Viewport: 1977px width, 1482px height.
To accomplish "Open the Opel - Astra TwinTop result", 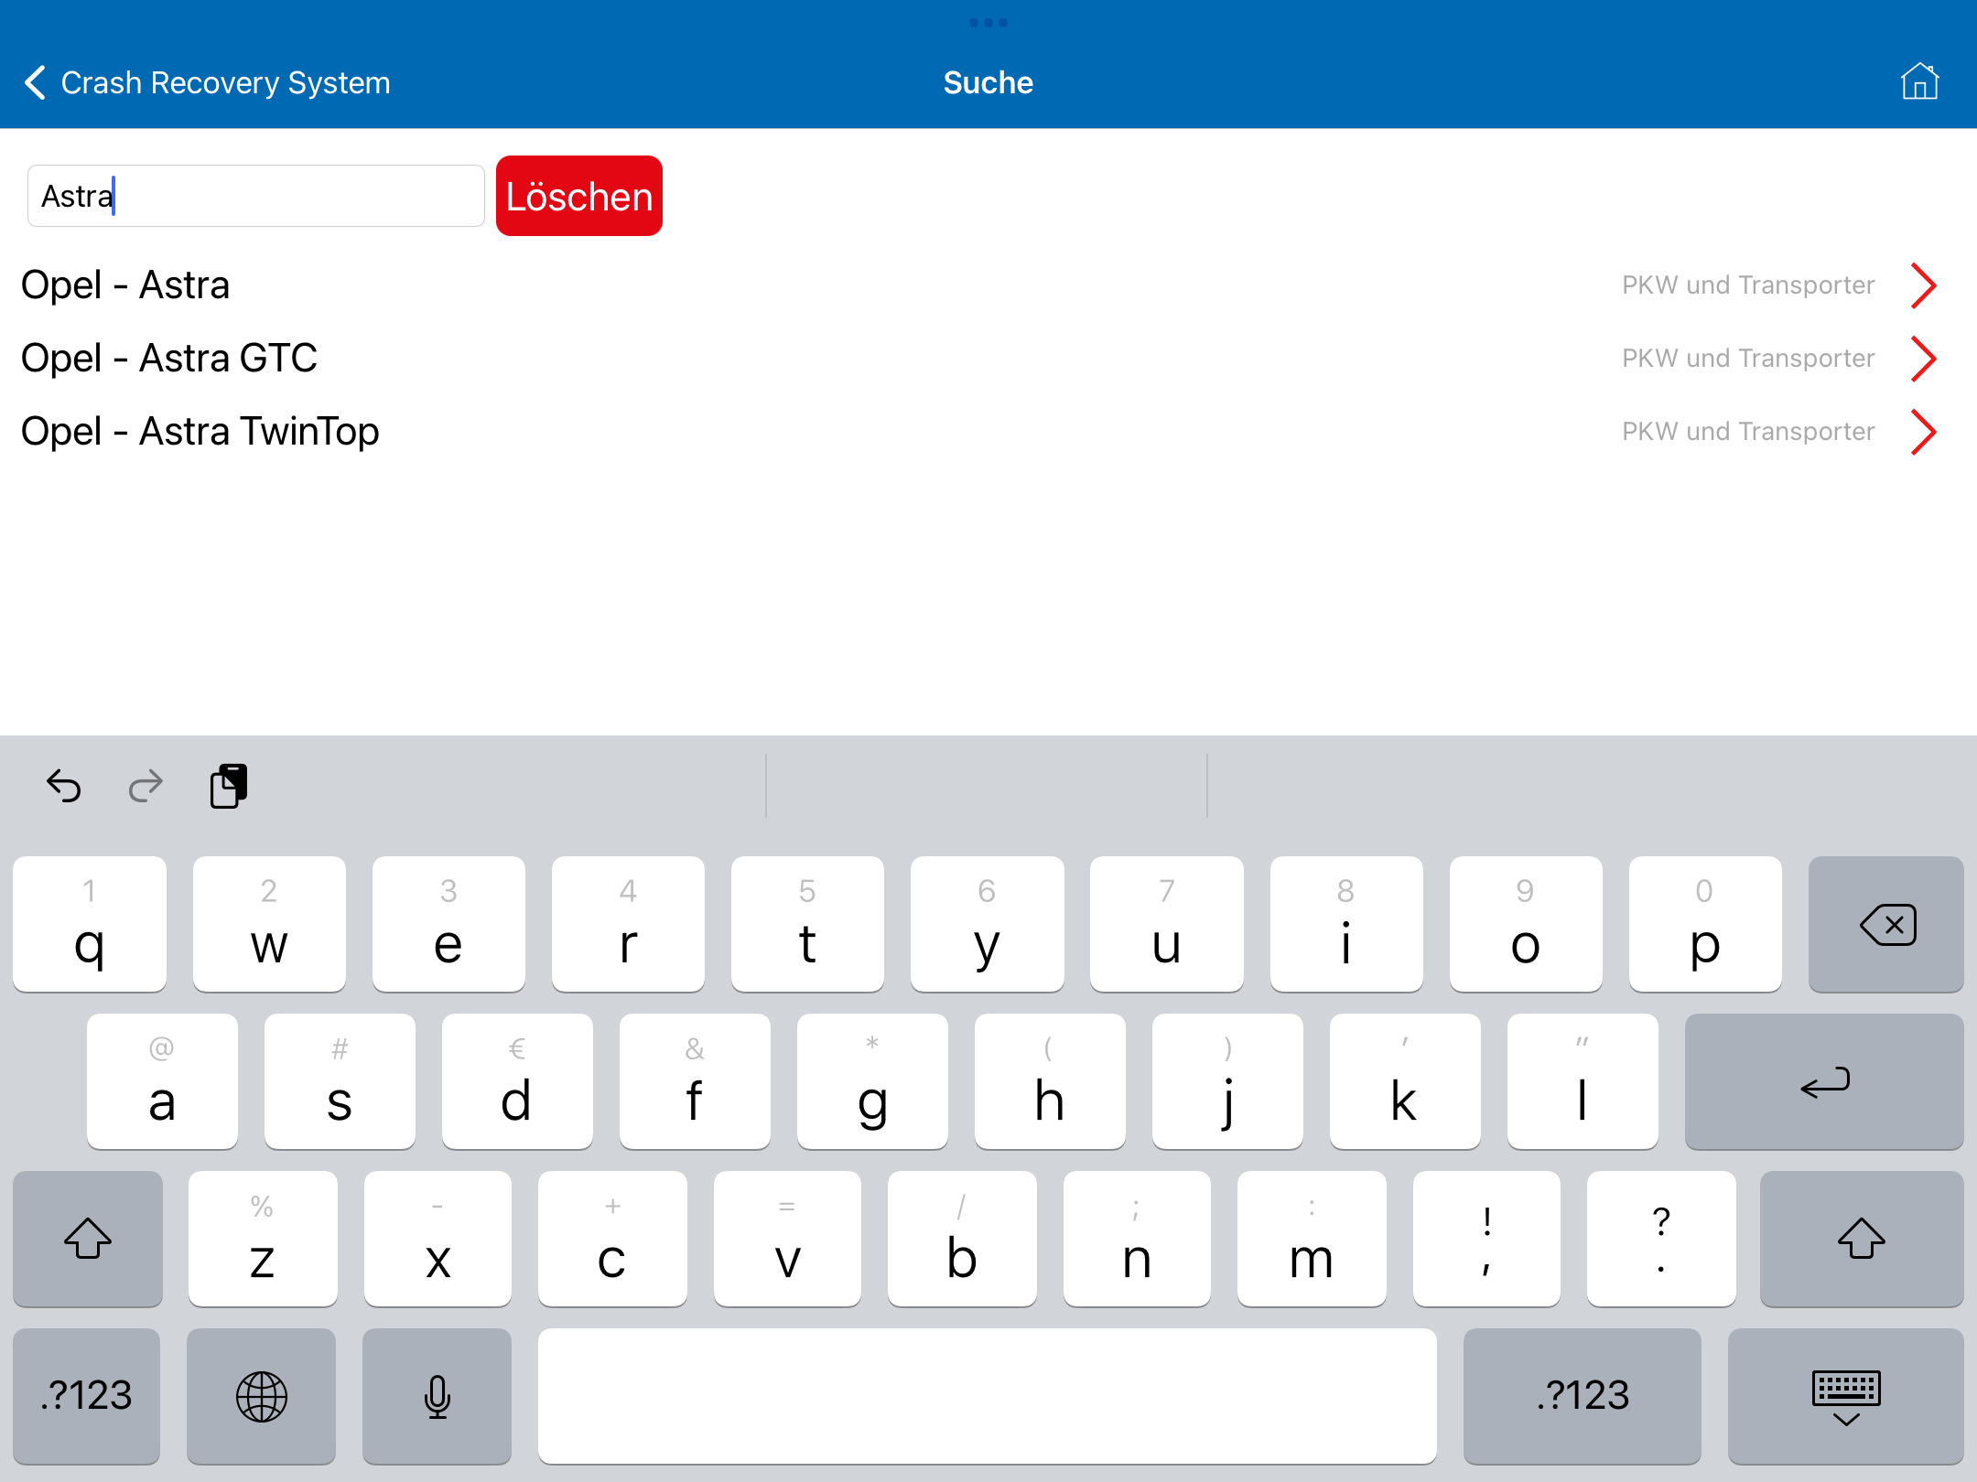I will 988,432.
